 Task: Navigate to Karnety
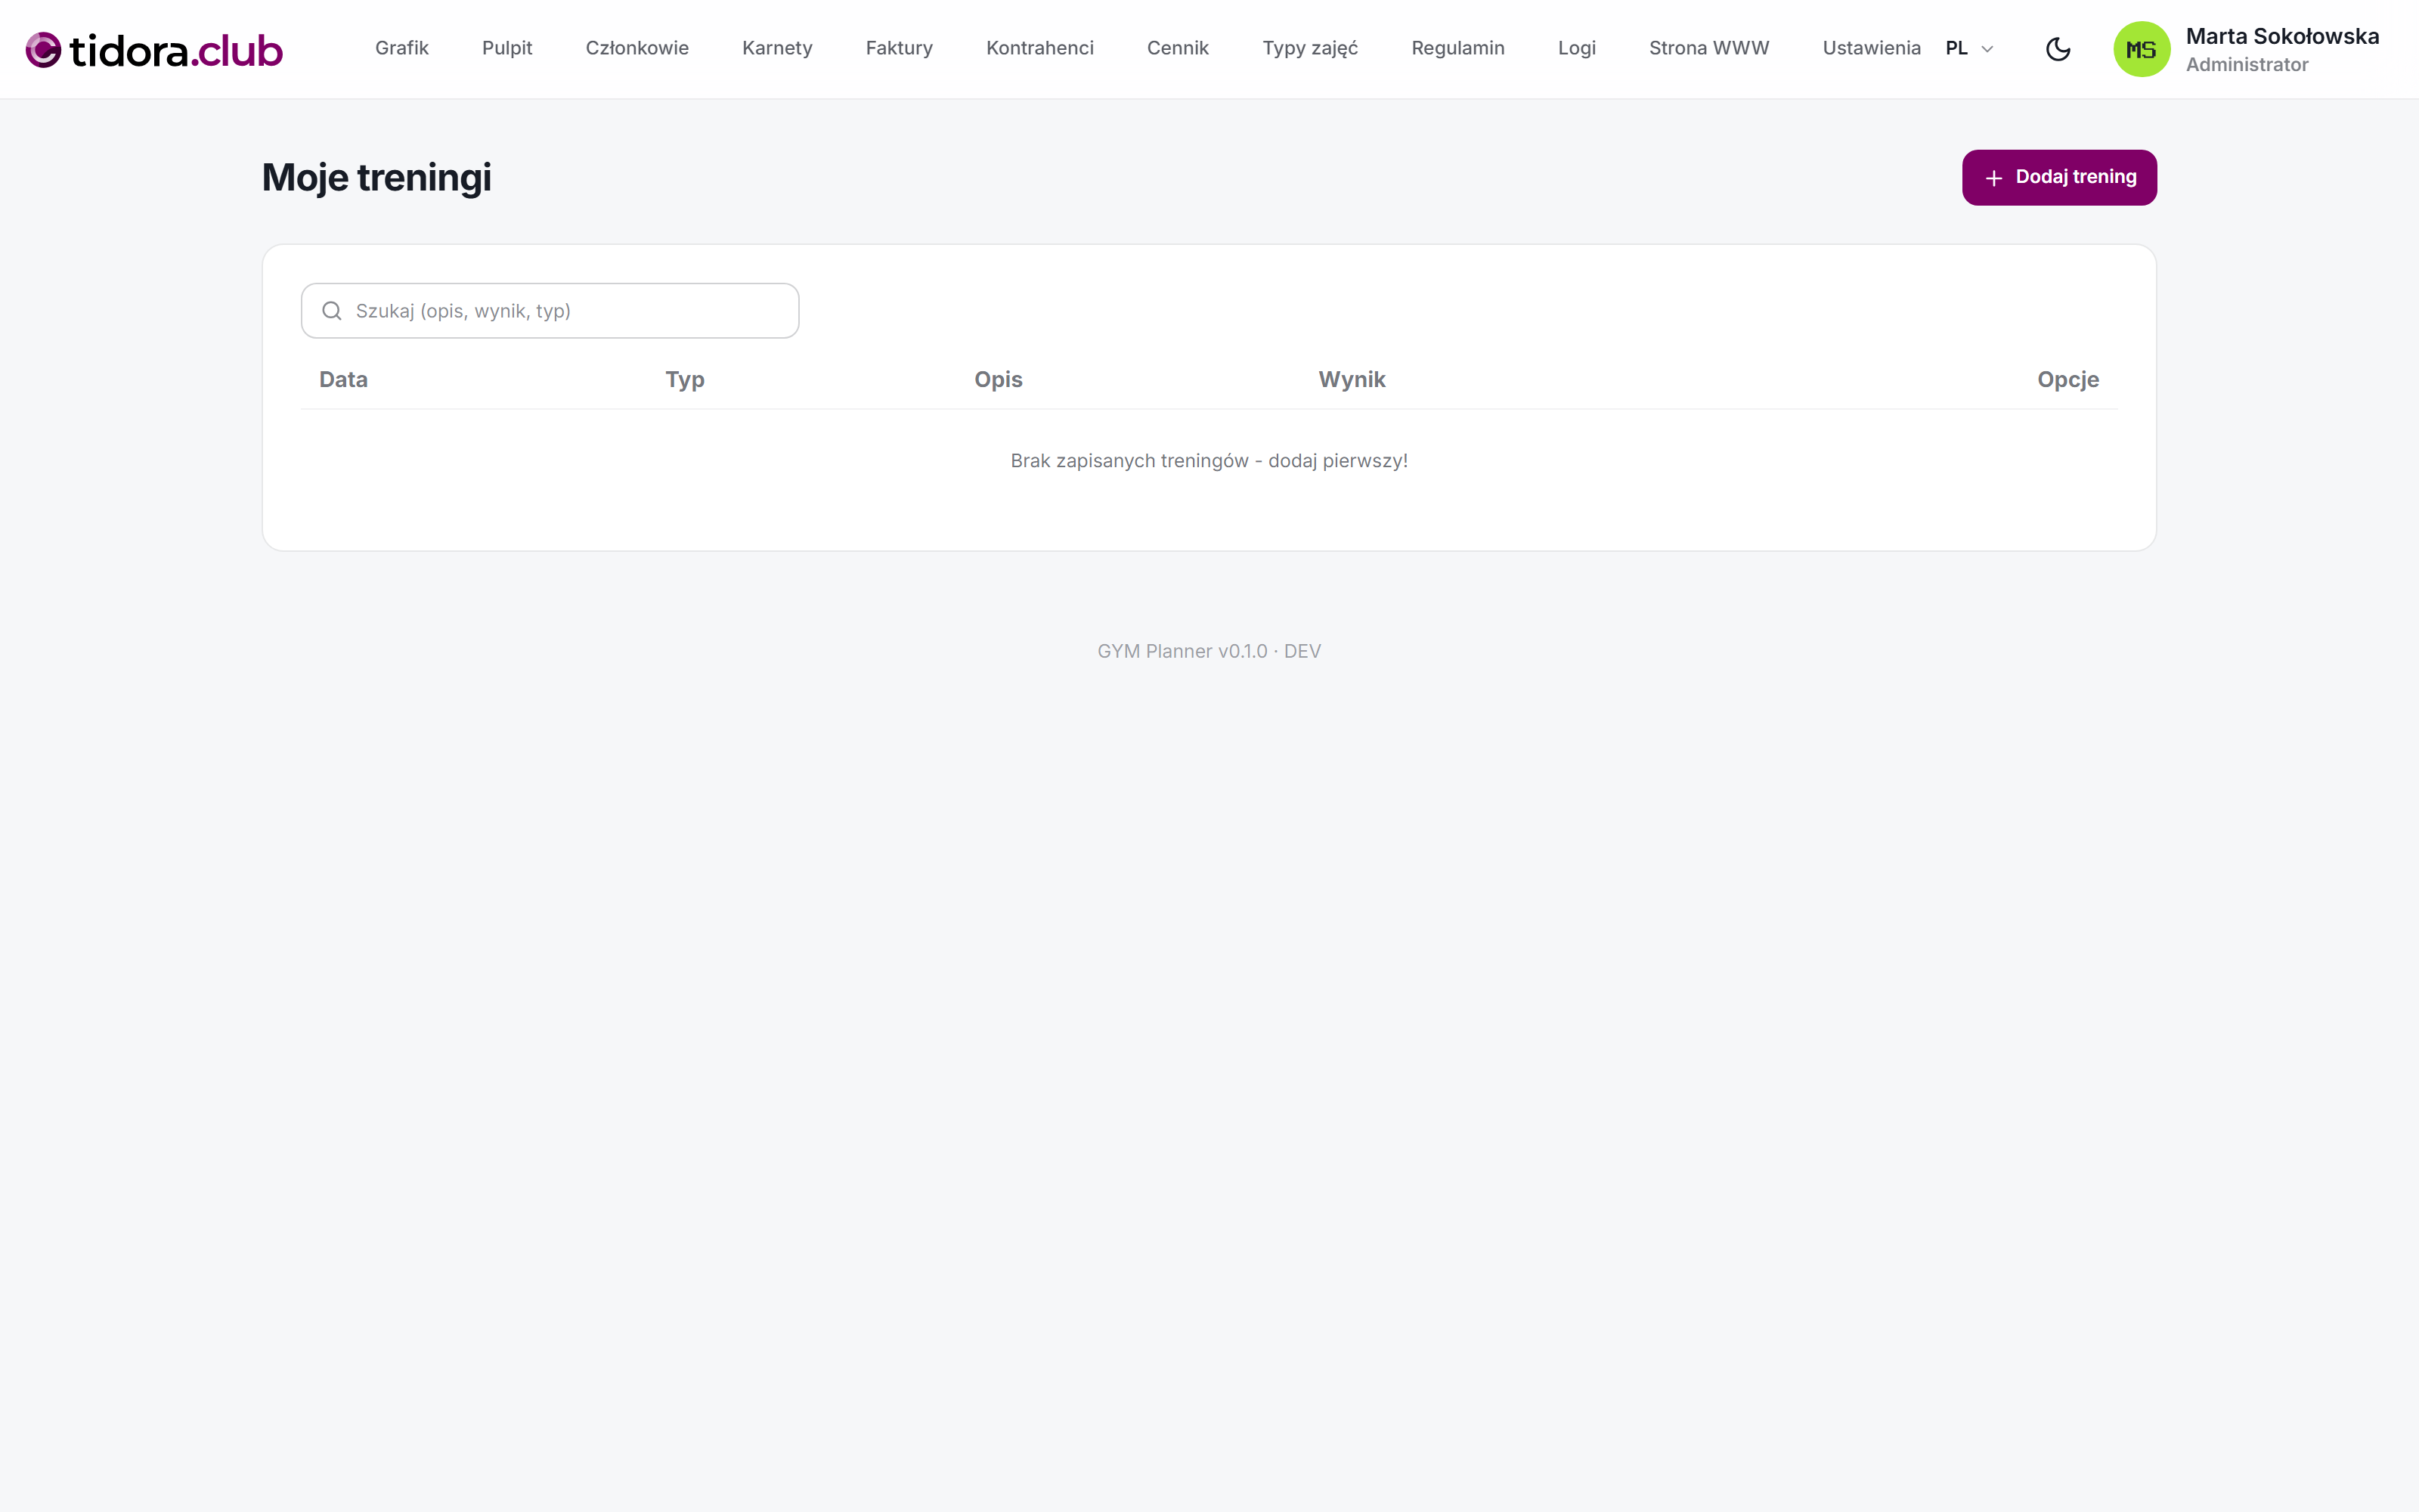click(x=776, y=48)
